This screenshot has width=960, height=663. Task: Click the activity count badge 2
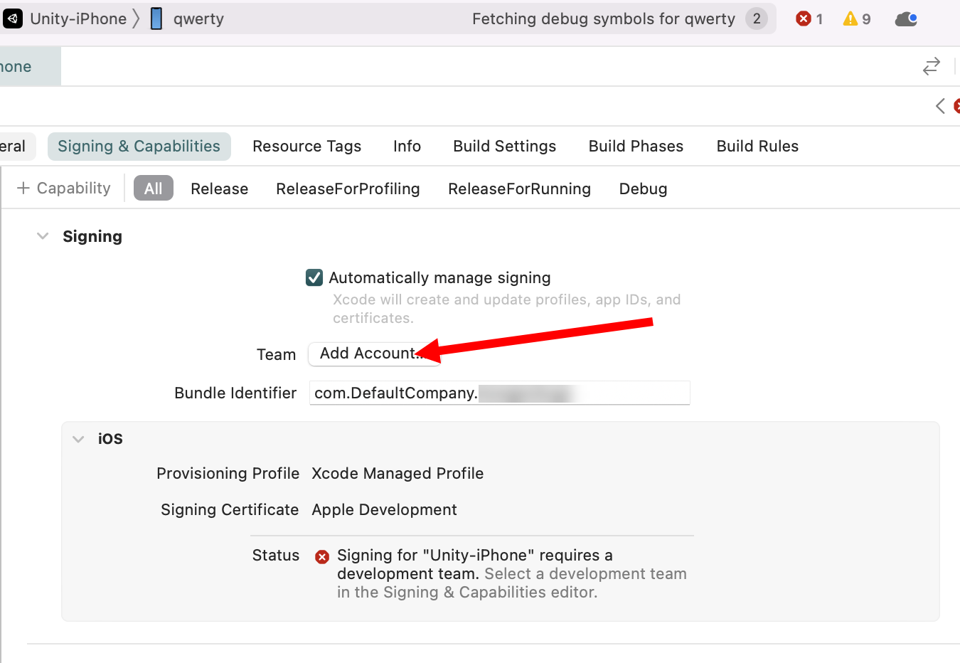click(757, 18)
